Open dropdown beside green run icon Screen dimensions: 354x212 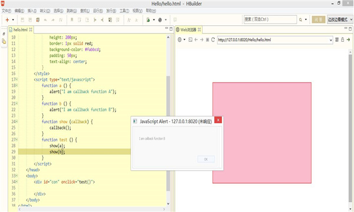[154, 20]
